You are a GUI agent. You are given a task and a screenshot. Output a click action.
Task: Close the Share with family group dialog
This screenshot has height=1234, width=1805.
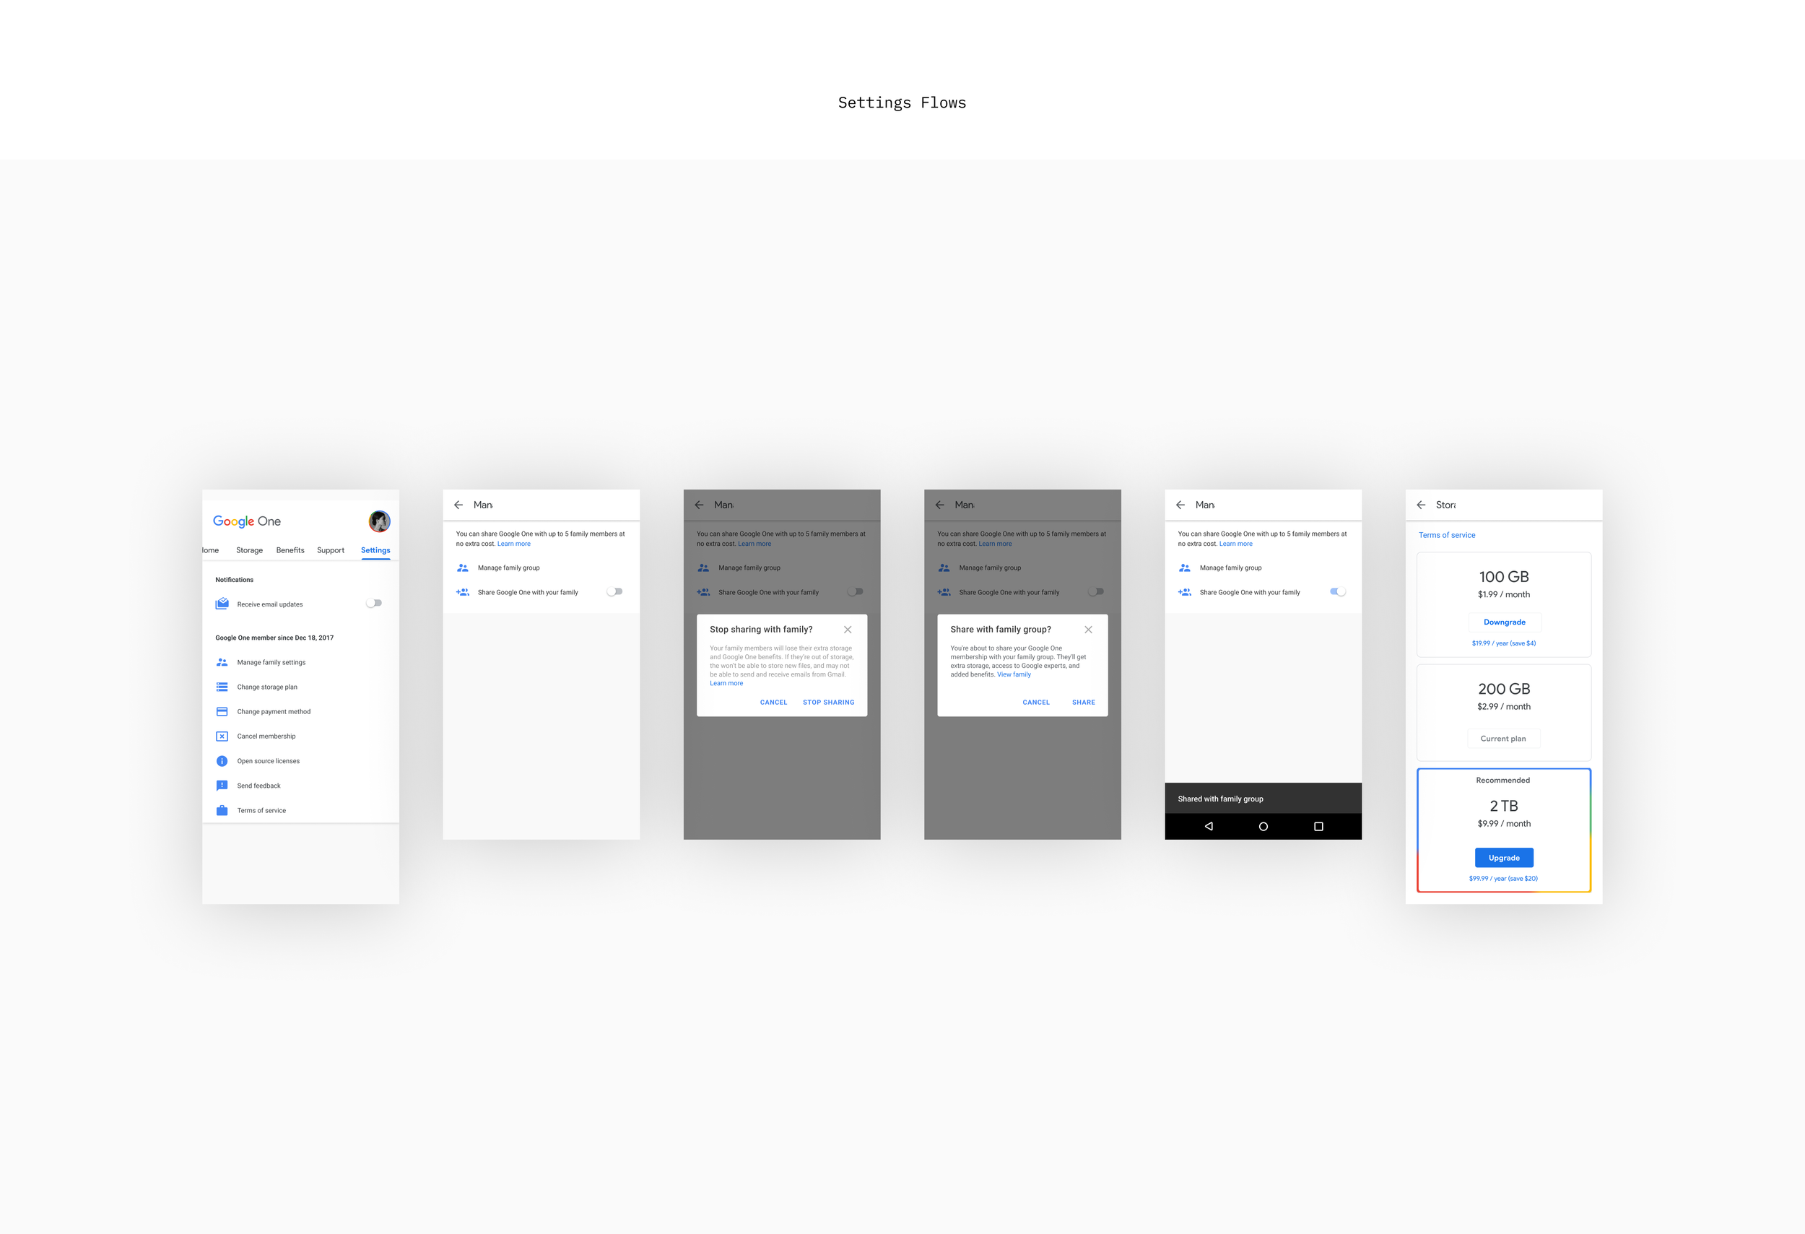(x=1088, y=630)
